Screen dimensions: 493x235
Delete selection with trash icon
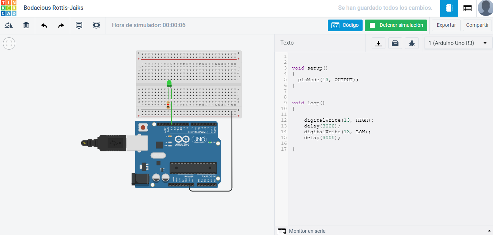pos(26,25)
